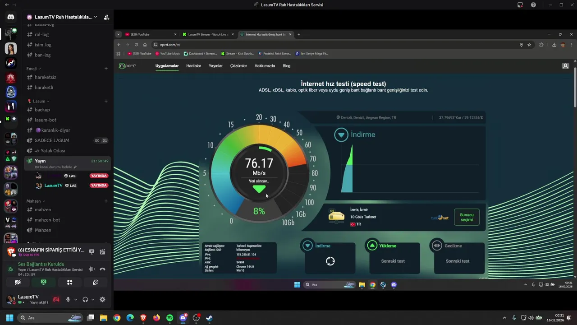Screen dimensions: 577x325
Task: Switch to the YouTube tab in stream
Action: pos(151,34)
